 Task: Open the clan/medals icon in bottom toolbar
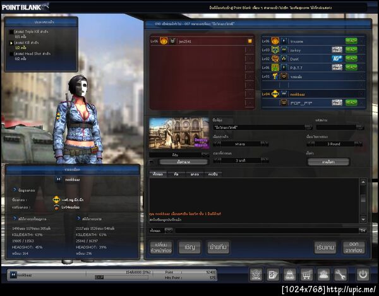click(x=256, y=275)
